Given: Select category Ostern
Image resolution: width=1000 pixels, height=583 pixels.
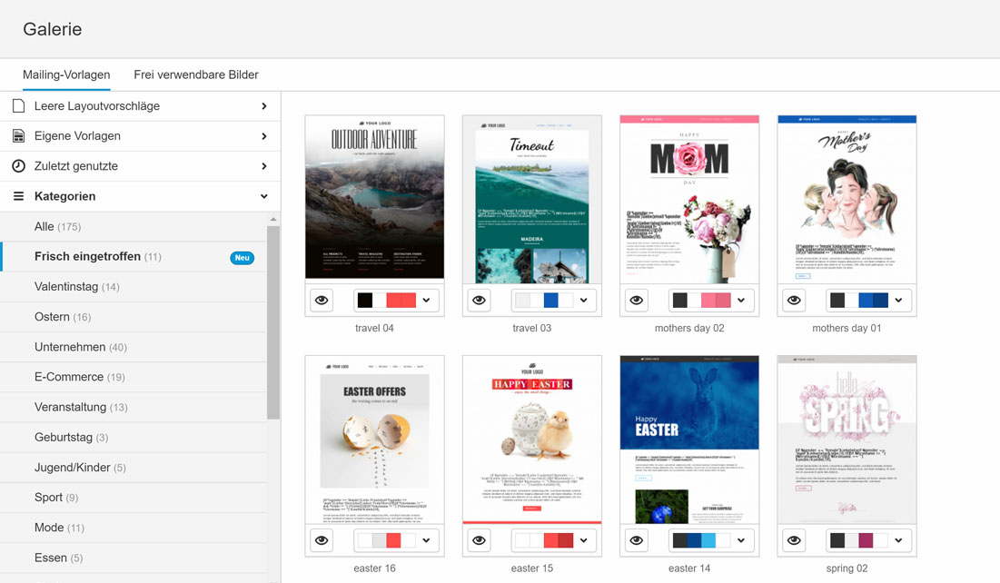Looking at the screenshot, I should (134, 316).
